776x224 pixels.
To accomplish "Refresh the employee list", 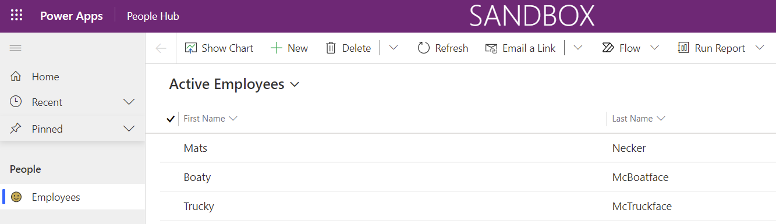I will tap(443, 48).
